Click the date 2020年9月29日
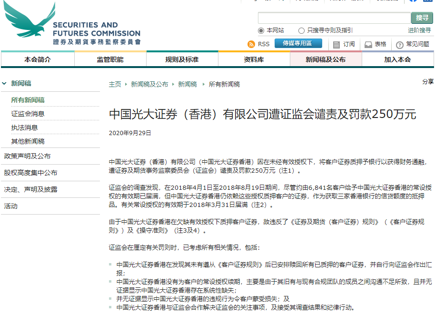Image resolution: width=435 pixels, height=314 pixels. (x=130, y=133)
